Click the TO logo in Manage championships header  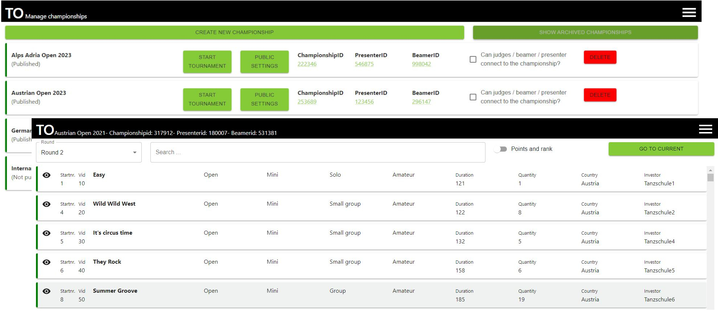14,13
